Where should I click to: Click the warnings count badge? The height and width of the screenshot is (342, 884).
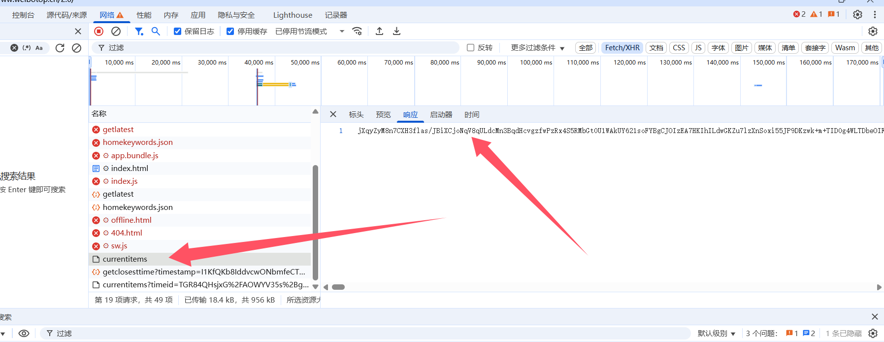816,14
